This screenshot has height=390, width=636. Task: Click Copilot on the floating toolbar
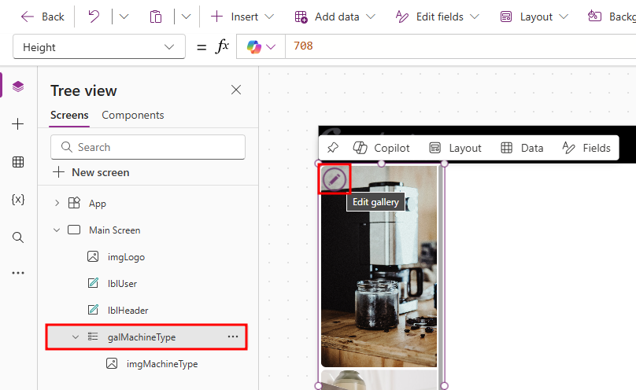tap(381, 148)
